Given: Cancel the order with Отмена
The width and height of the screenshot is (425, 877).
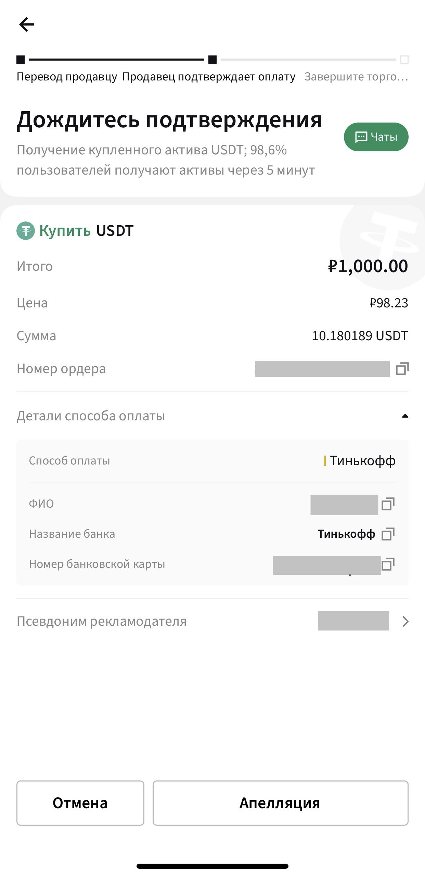Looking at the screenshot, I should coord(80,803).
